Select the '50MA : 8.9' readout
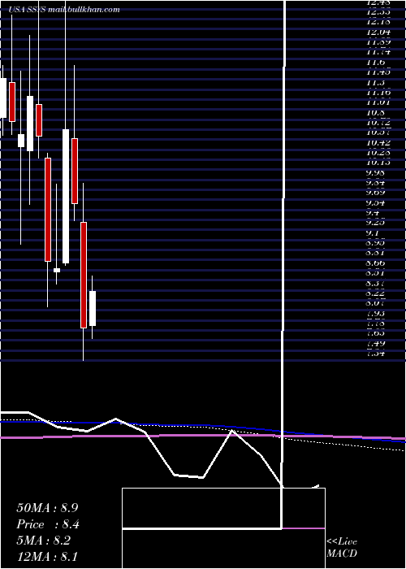The width and height of the screenshot is (406, 569). click(47, 508)
